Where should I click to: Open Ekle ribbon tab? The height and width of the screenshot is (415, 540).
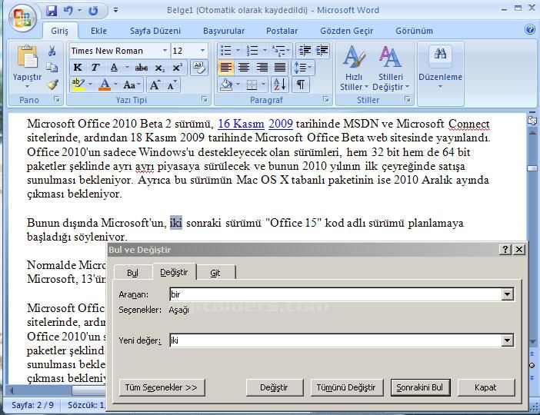98,31
